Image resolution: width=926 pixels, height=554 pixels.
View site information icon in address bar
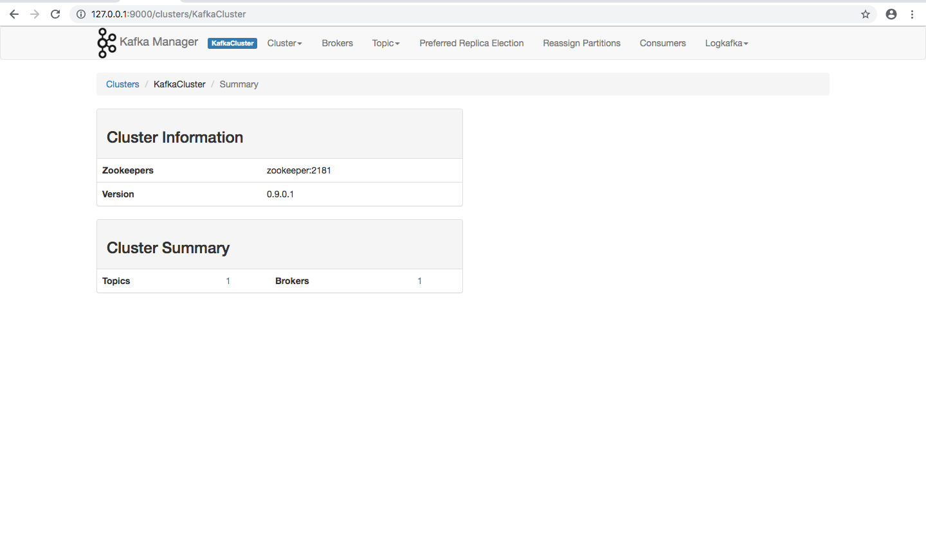point(81,14)
